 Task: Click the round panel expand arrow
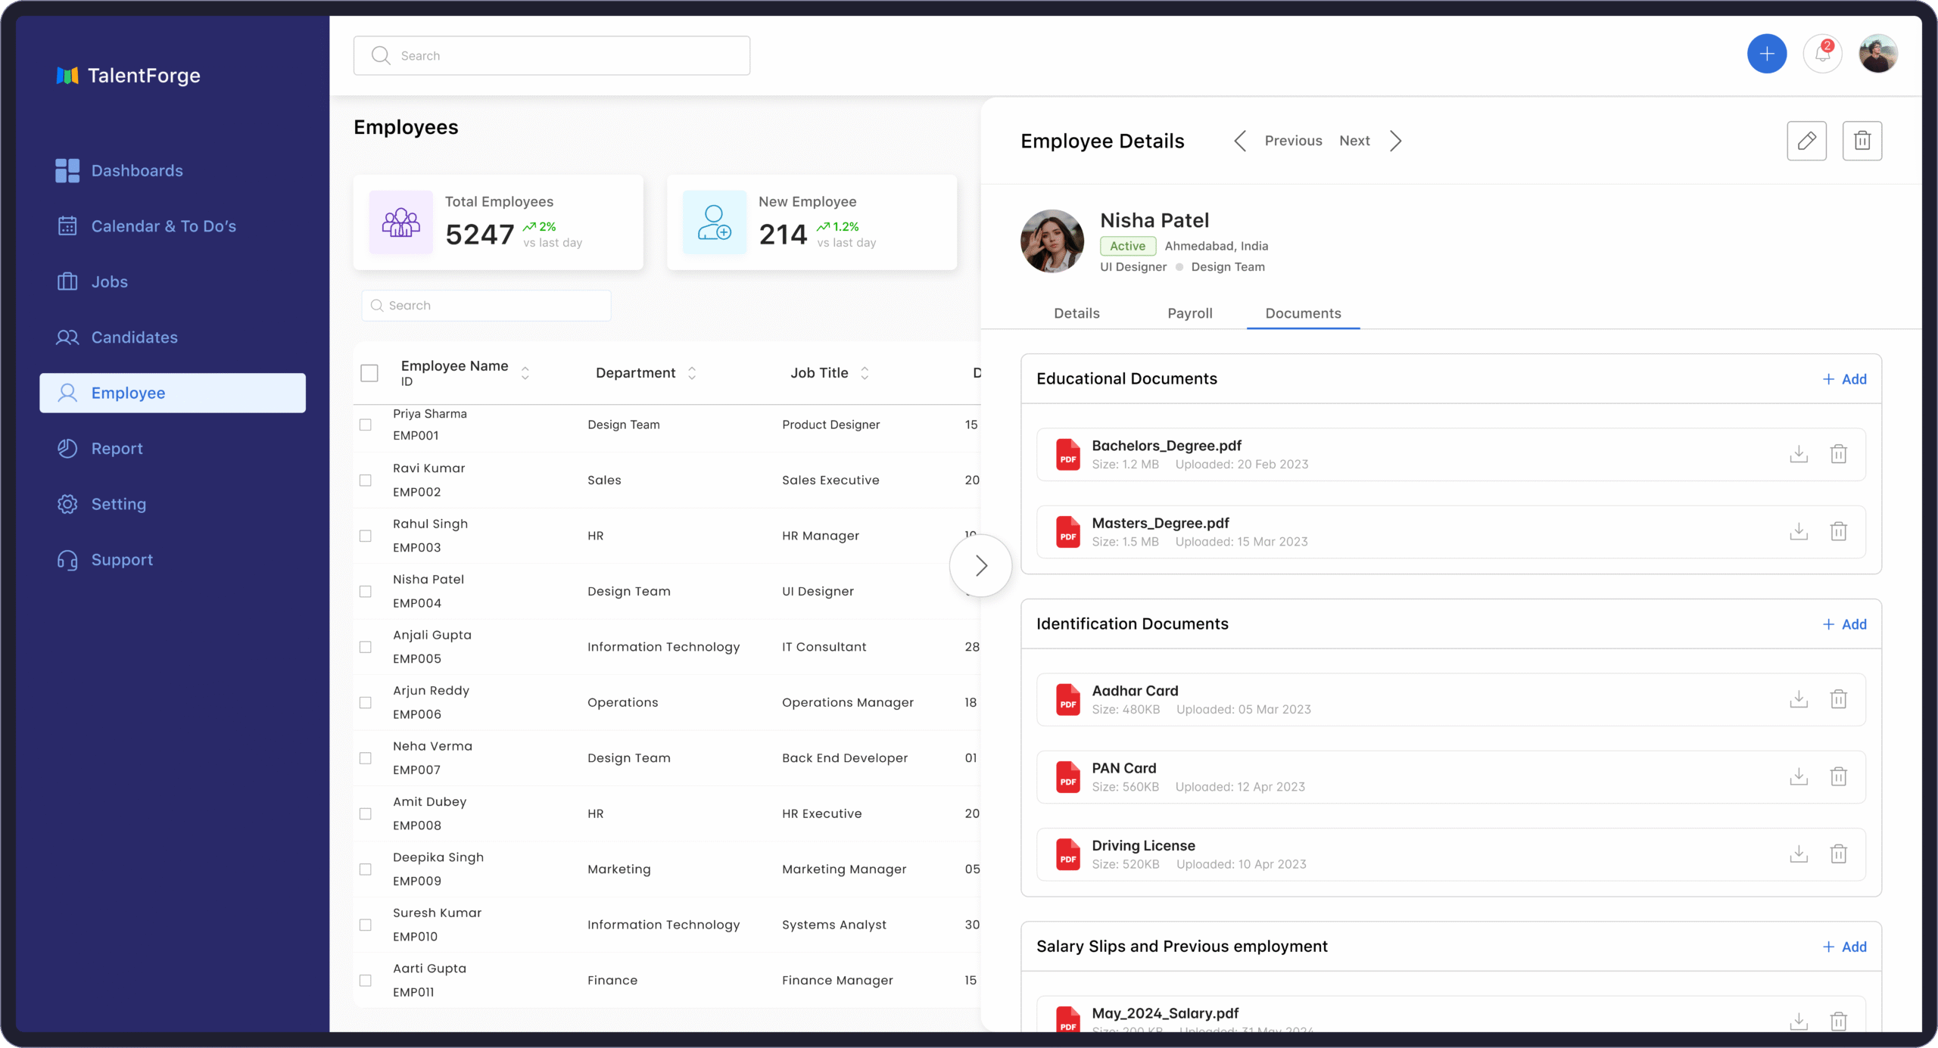click(980, 566)
